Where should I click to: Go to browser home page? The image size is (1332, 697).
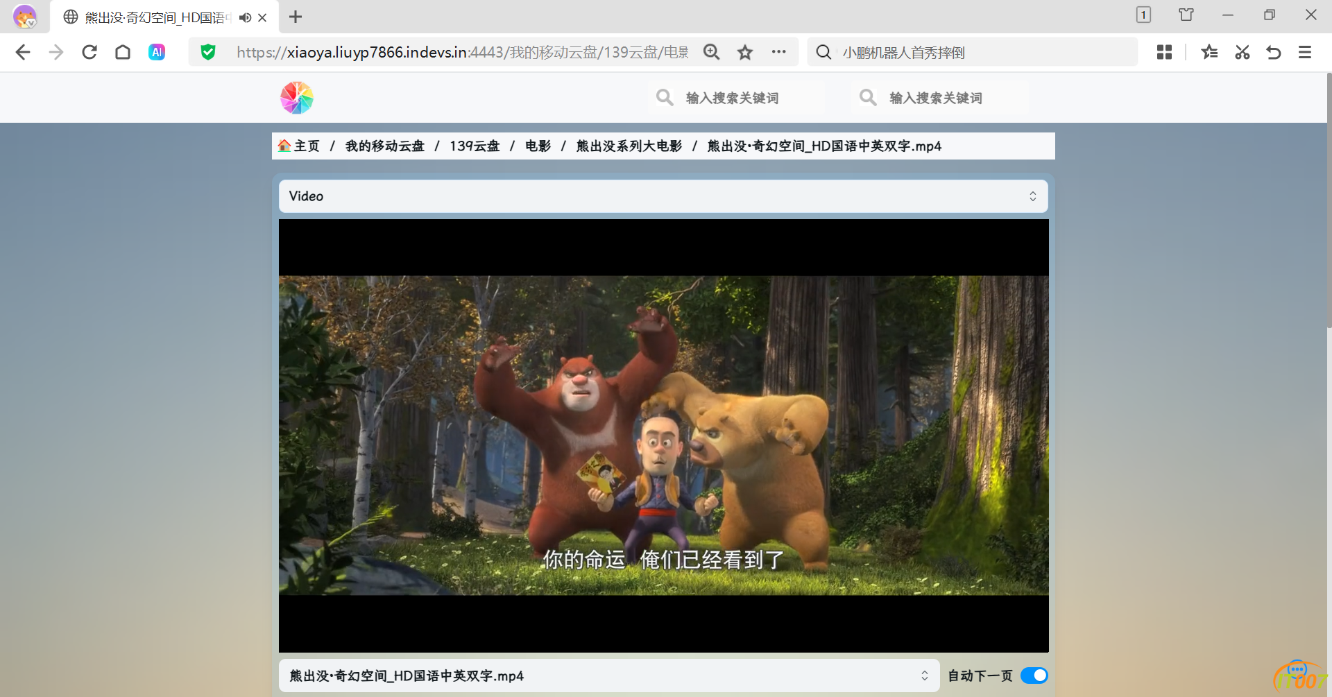click(123, 53)
